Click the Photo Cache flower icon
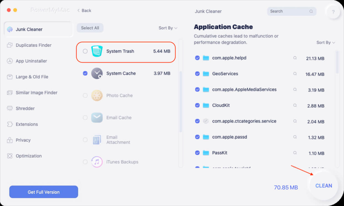 click(97, 96)
